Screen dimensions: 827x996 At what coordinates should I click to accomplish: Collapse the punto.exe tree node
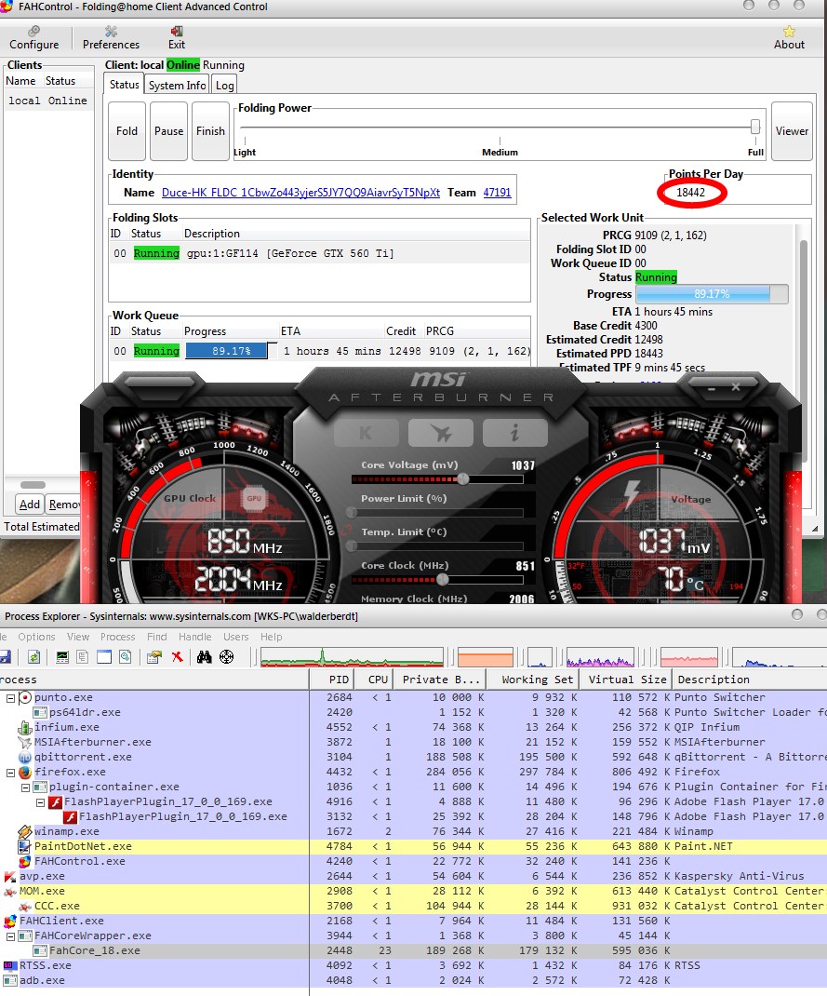10,698
